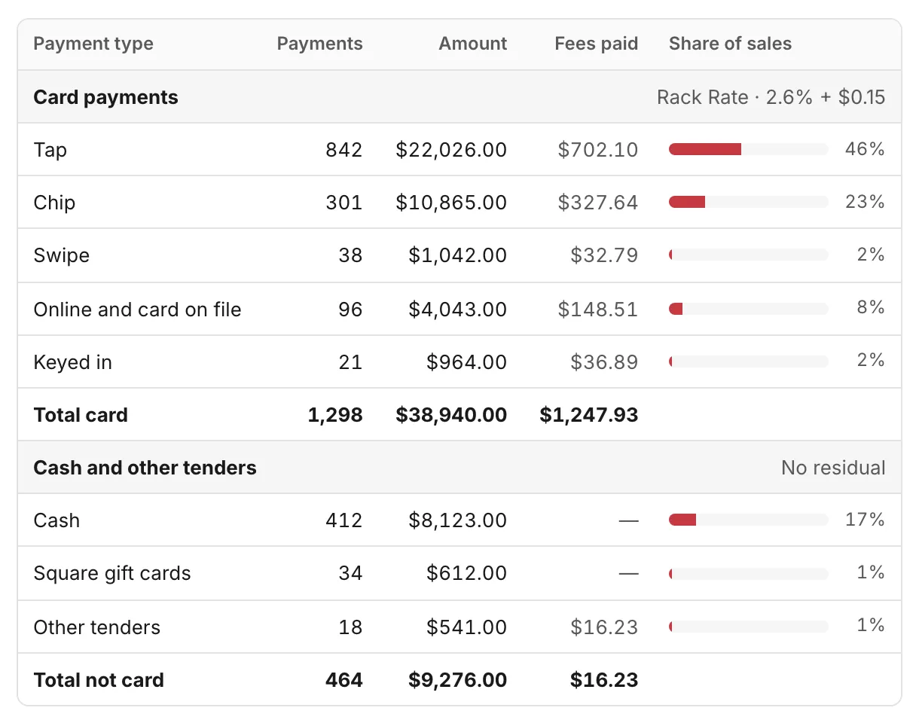Click the Cash share of sales bar

click(748, 520)
